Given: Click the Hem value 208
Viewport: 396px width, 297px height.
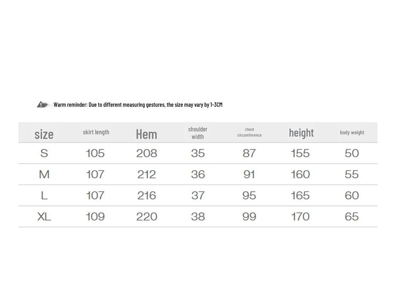Looking at the screenshot, I should pos(147,153).
